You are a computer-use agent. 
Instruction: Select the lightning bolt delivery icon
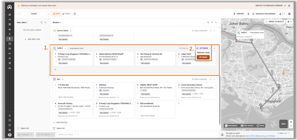10,39
